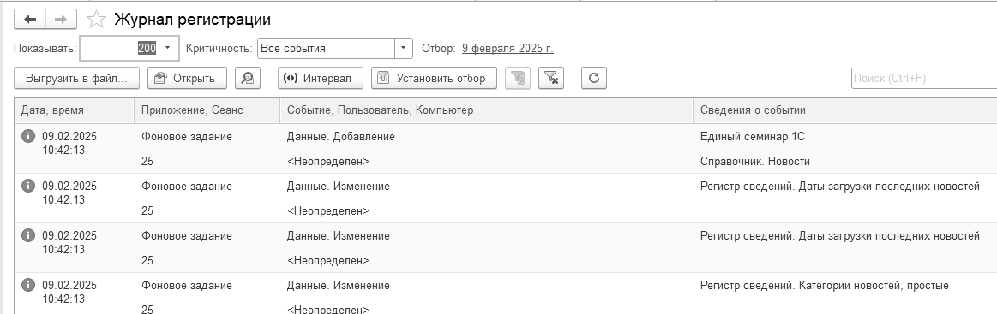Click the Показывать field with value 200
The height and width of the screenshot is (314, 997).
pos(119,48)
